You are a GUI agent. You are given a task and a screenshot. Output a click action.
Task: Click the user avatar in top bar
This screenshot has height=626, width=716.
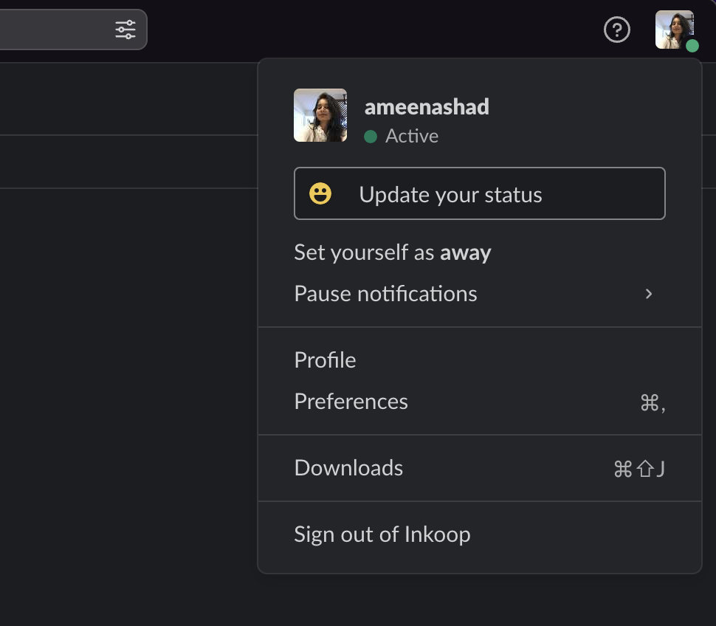click(x=675, y=30)
